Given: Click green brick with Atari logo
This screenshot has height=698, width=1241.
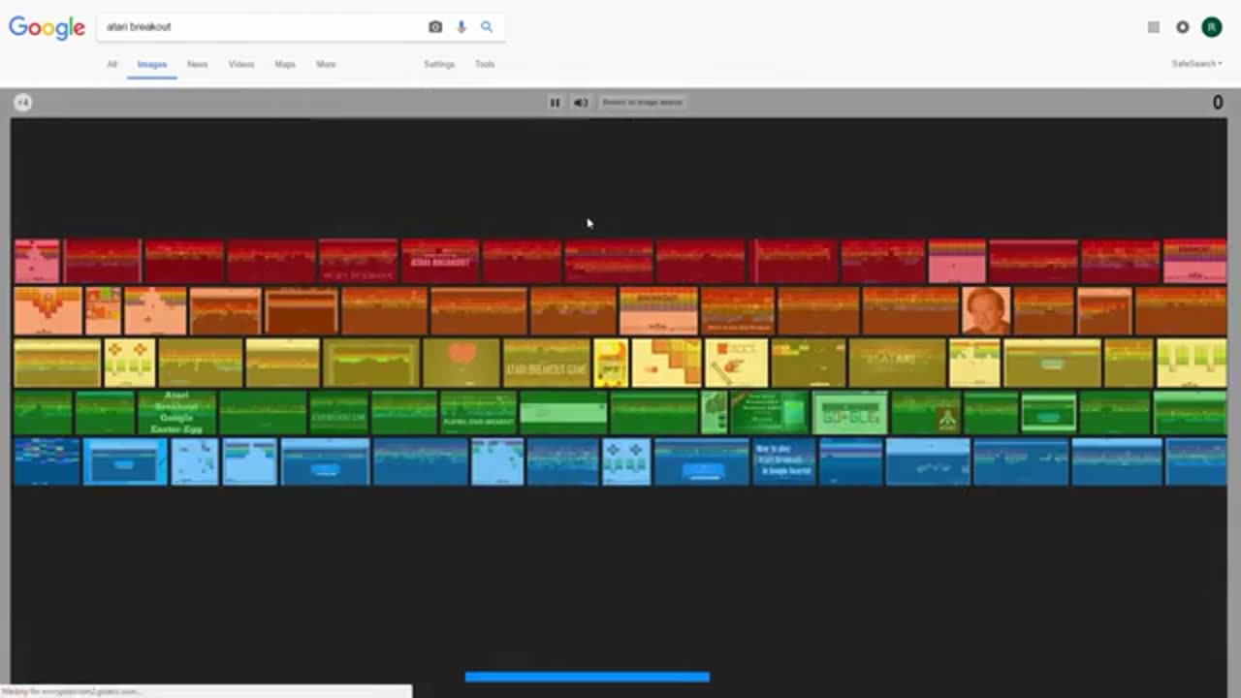Looking at the screenshot, I should click(926, 412).
